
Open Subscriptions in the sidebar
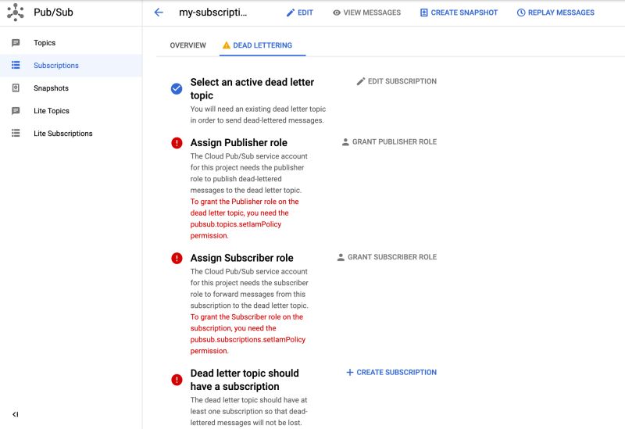[x=71, y=66]
